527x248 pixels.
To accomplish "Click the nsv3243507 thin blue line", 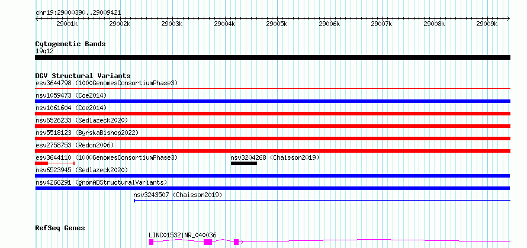I will coord(322,201).
